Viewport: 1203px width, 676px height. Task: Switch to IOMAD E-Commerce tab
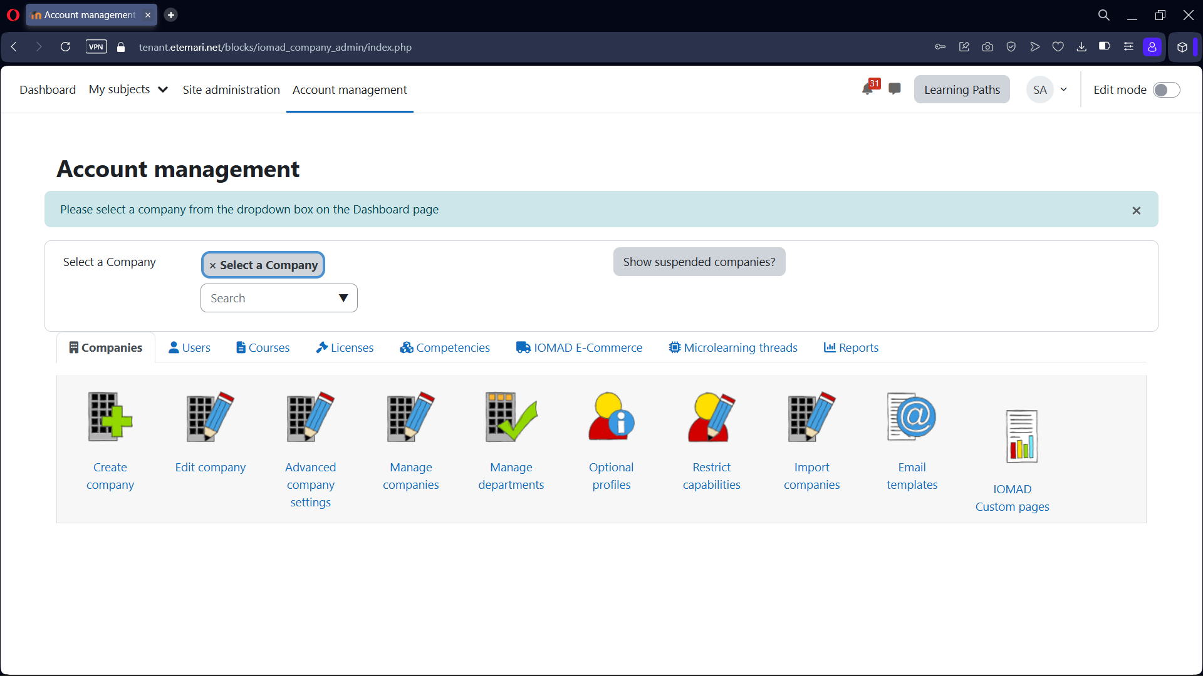point(579,347)
